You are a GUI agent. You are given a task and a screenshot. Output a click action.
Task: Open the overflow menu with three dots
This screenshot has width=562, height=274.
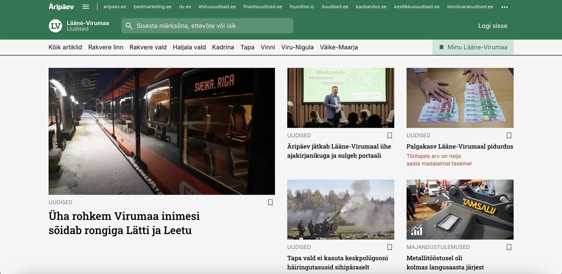point(505,7)
